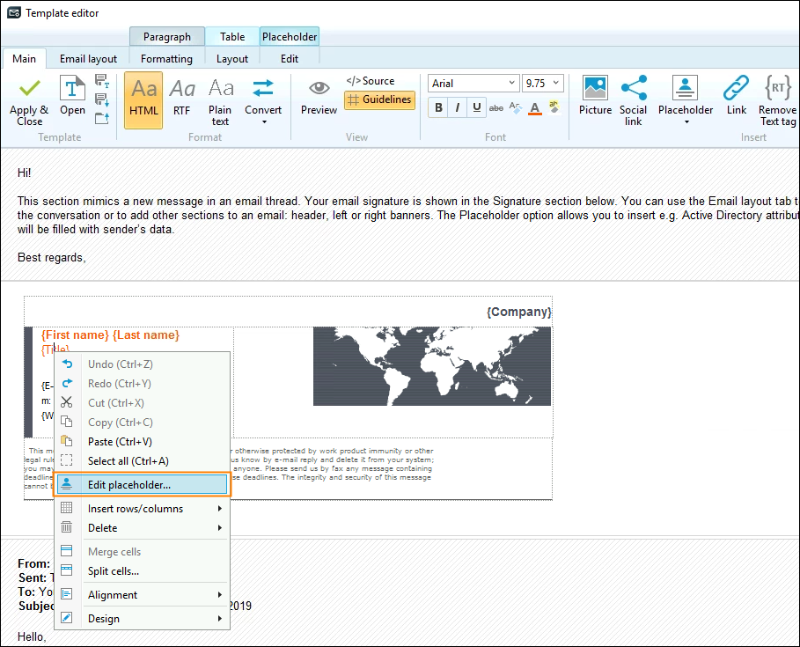Expand the Arial font name dropdown
This screenshot has height=647, width=800.
(x=511, y=83)
